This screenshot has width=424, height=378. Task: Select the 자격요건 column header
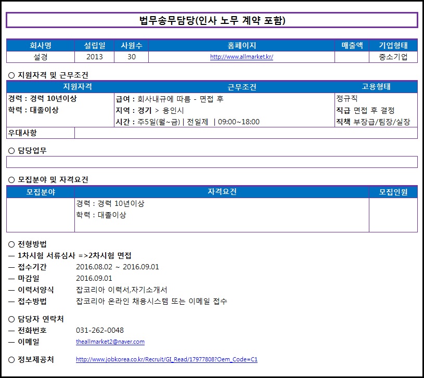coord(222,192)
